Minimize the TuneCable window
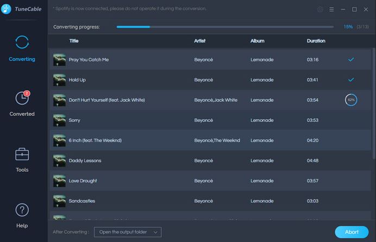376x242 pixels. (x=343, y=9)
